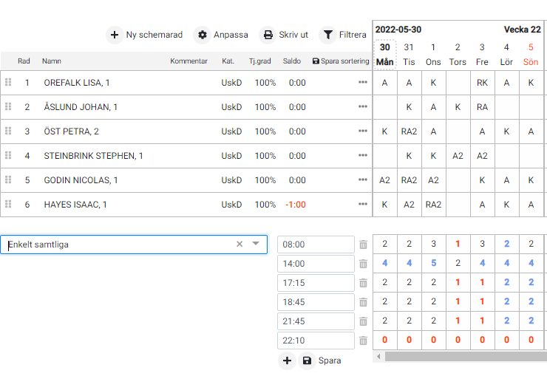This screenshot has height=376, width=547.
Task: Open three-dot menu for HAYES ISAAC
Action: (363, 205)
